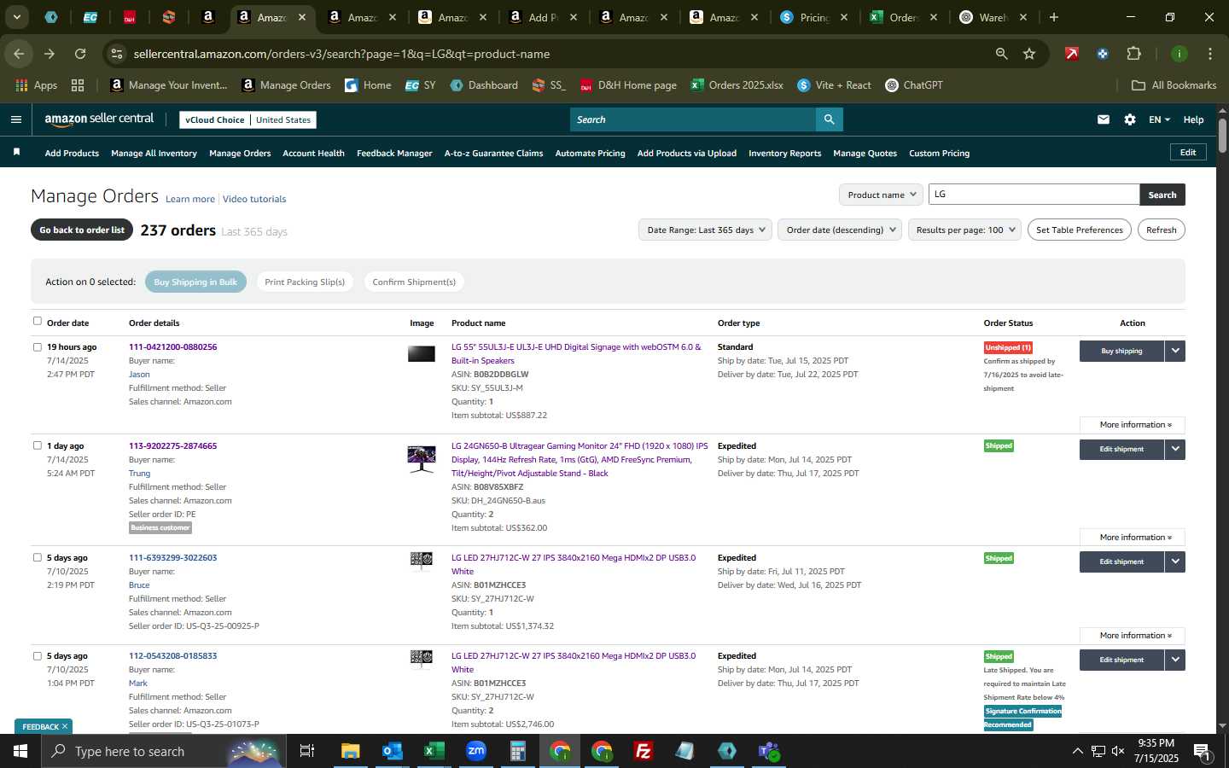Open Date Range: Last 365 days dropdown
1229x768 pixels.
[705, 230]
